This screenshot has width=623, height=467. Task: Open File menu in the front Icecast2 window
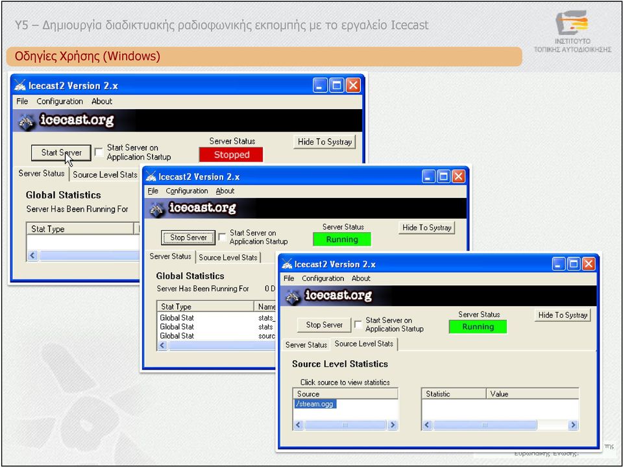click(289, 278)
